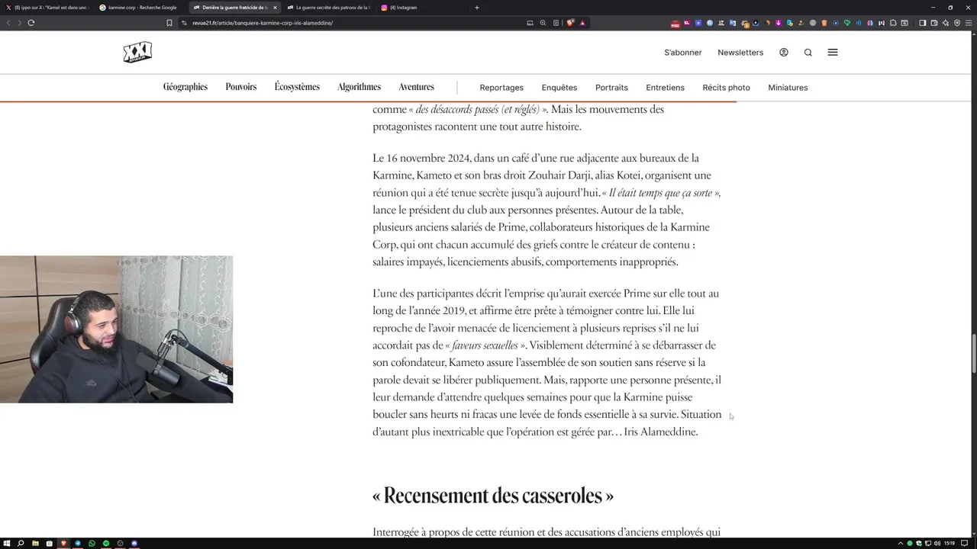Open Brave VPN shield icon

coord(957,23)
